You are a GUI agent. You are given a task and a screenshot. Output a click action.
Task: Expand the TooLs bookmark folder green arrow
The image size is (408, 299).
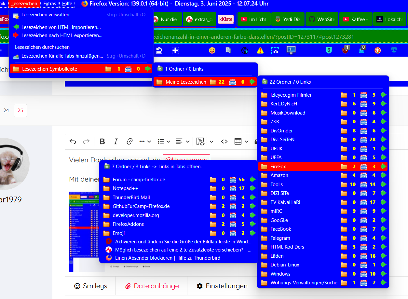[384, 184]
